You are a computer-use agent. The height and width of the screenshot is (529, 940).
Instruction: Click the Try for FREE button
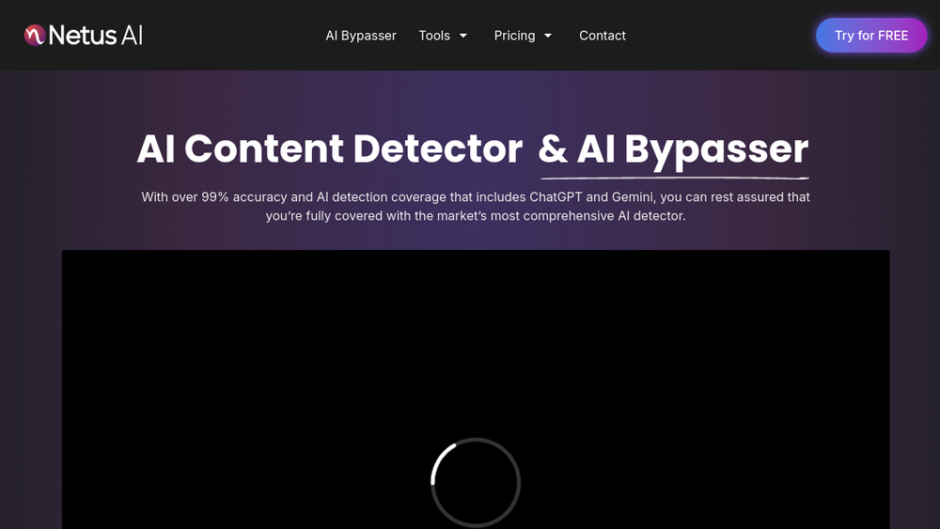click(x=871, y=36)
